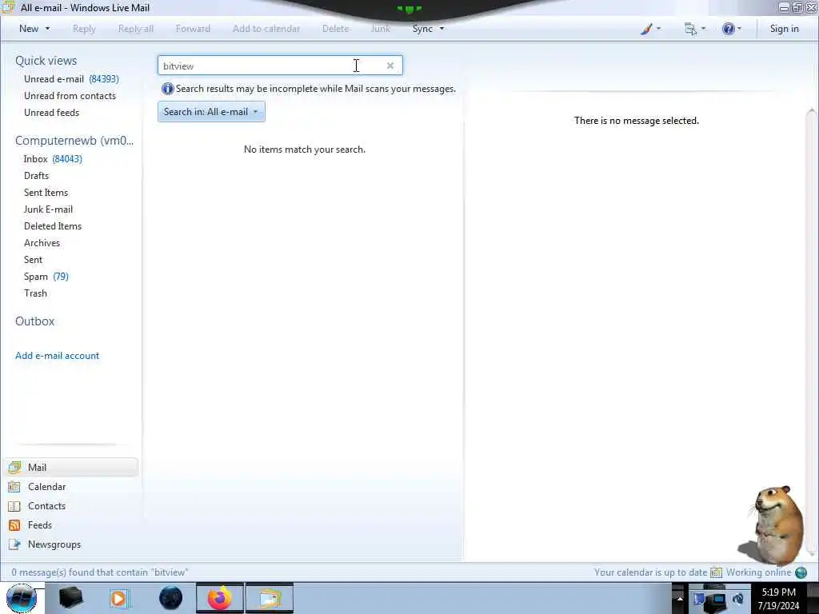Click the Mail envelope icon in the navigation pane
Screen dimensions: 819x614
[x=14, y=468]
